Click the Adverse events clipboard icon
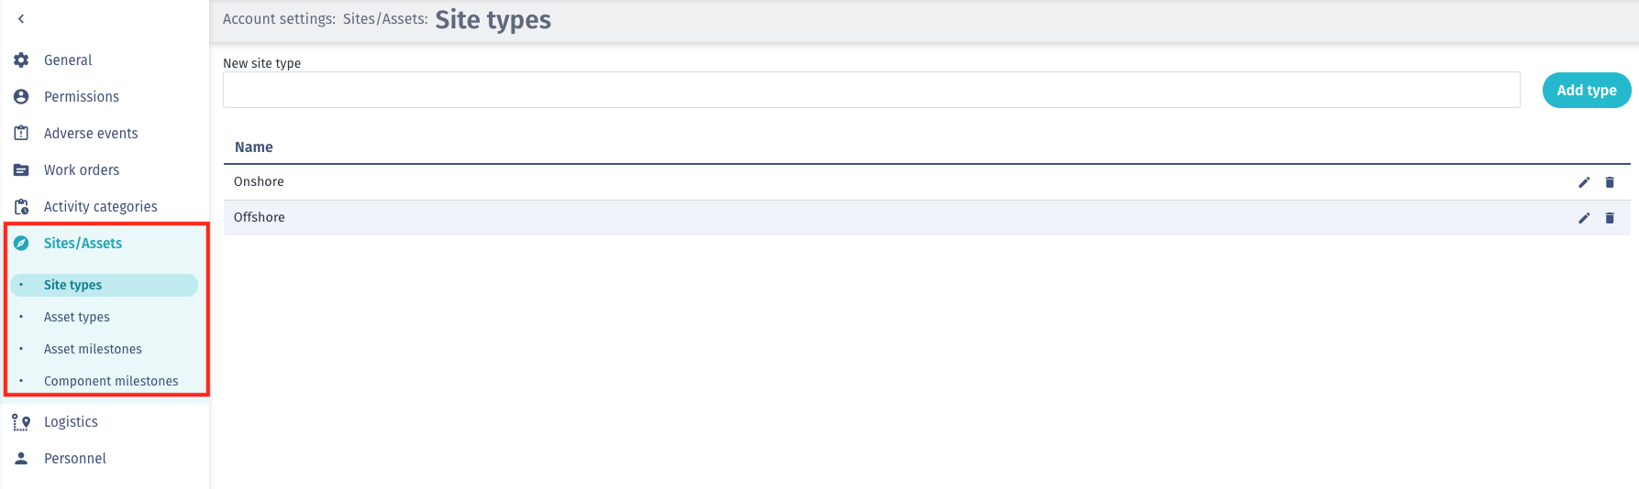Viewport: 1639px width, 489px height. [21, 133]
